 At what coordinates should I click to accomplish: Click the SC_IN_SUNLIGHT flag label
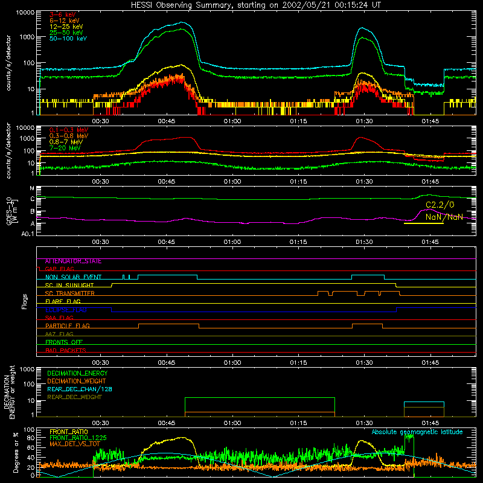click(69, 285)
